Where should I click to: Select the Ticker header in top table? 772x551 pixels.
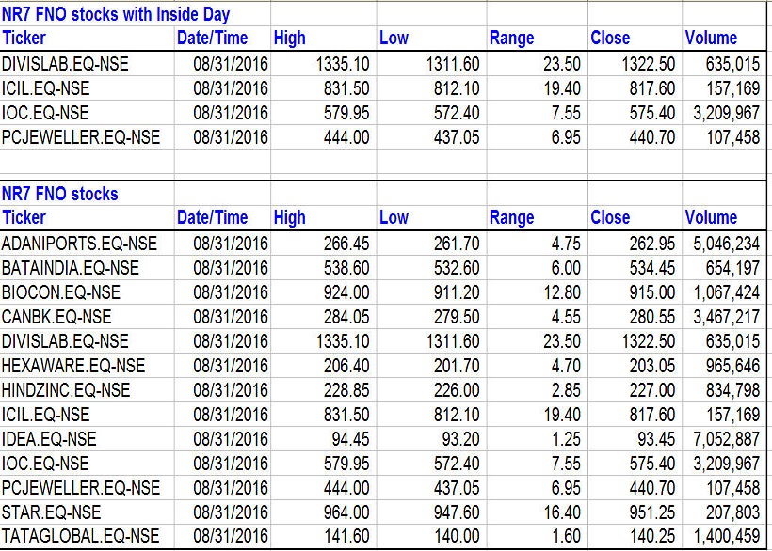click(x=24, y=39)
